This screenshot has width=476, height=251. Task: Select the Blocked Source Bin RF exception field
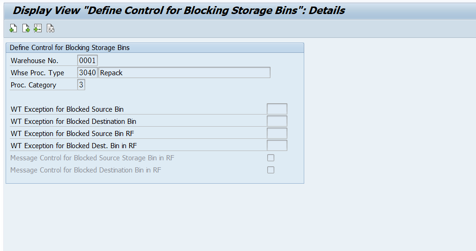(x=277, y=134)
